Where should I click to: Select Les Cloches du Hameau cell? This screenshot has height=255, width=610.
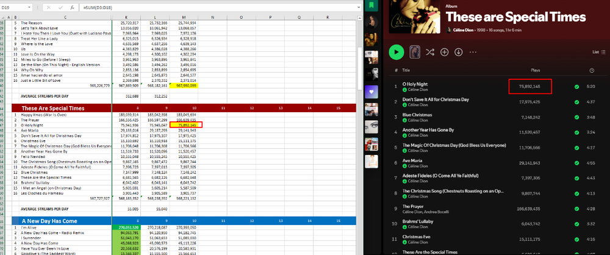pos(65,193)
